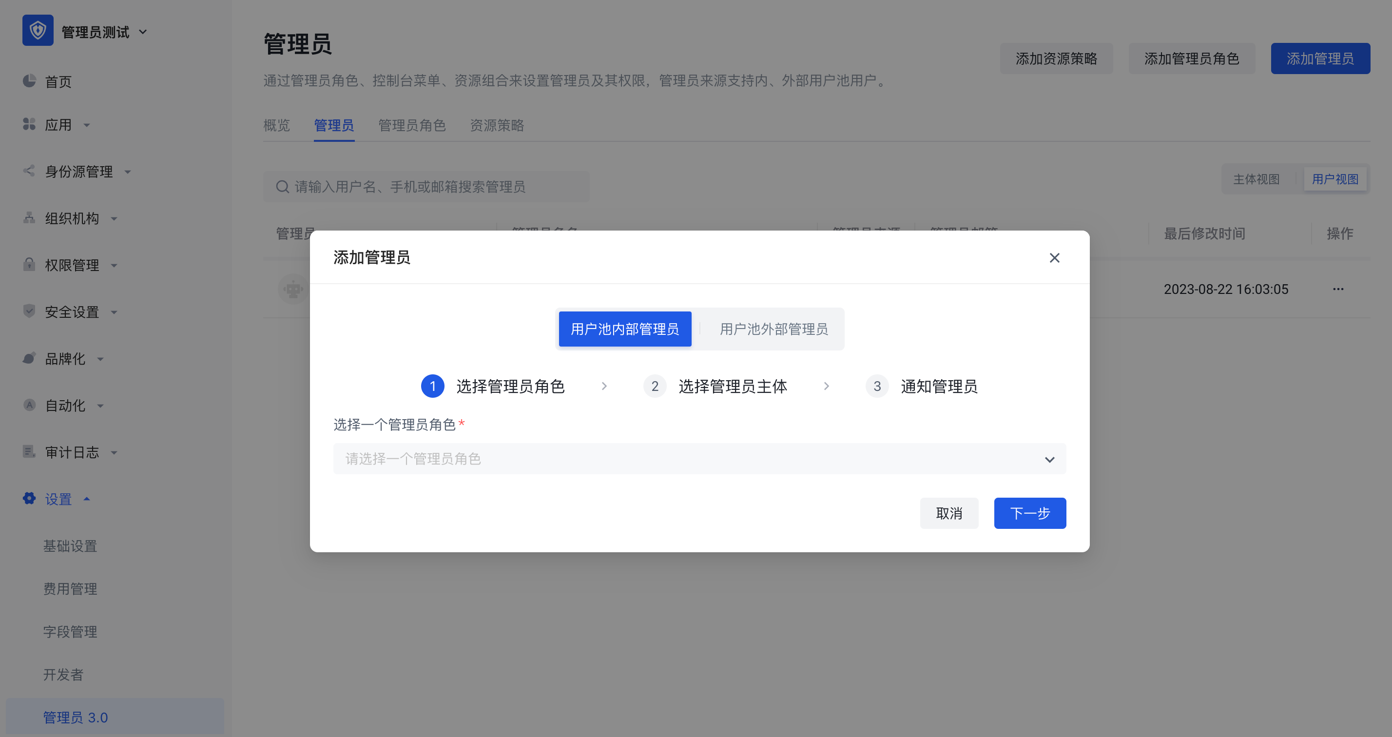Image resolution: width=1392 pixels, height=737 pixels.
Task: Click the administrator search input field
Action: [427, 187]
